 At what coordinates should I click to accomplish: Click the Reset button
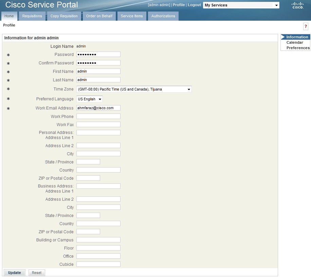pos(37,273)
